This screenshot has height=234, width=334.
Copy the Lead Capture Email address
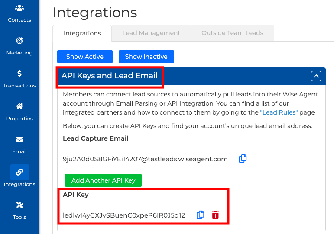pyautogui.click(x=243, y=159)
